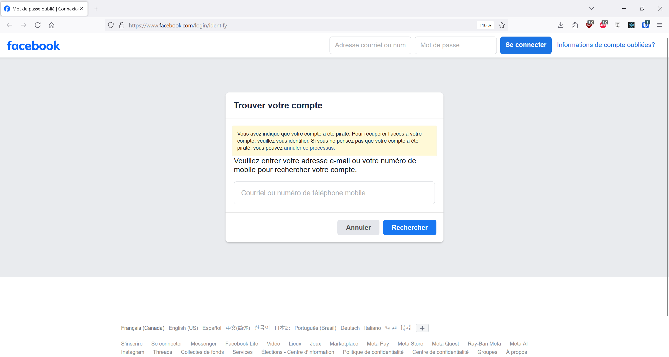Click the 110 % zoom level indicator
Image resolution: width=669 pixels, height=357 pixels.
(485, 25)
